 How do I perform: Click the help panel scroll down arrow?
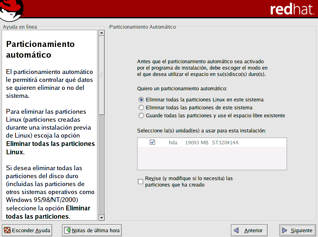click(101, 218)
